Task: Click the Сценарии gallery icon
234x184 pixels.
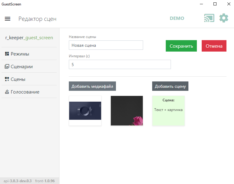Action: tap(7, 67)
